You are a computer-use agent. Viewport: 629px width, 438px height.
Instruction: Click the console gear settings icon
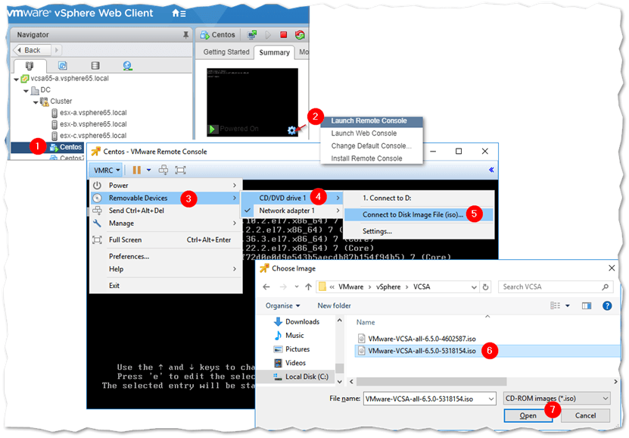click(291, 130)
